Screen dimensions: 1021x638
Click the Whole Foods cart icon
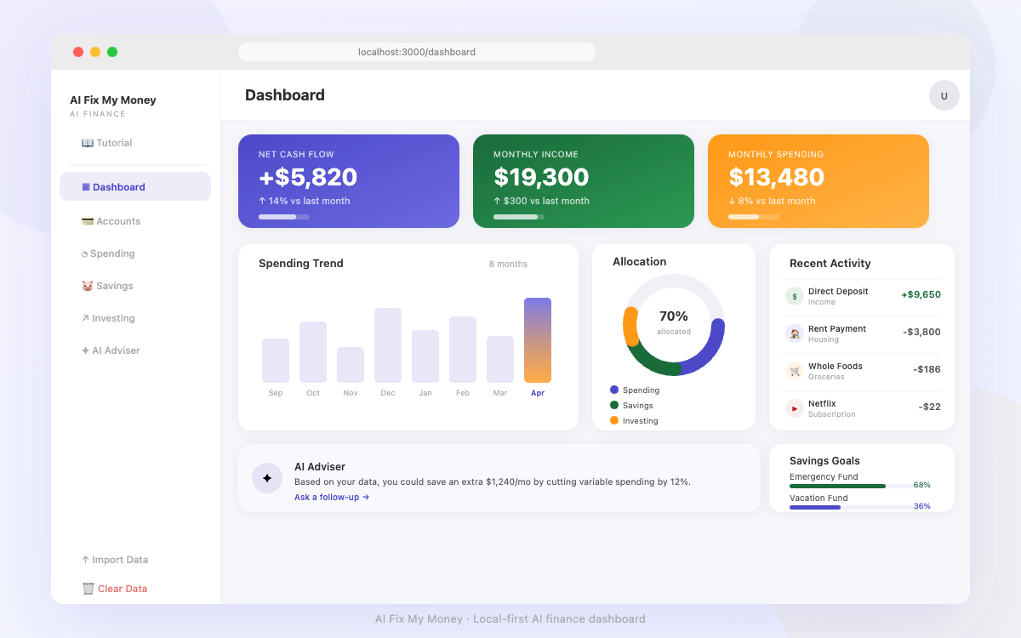(795, 371)
